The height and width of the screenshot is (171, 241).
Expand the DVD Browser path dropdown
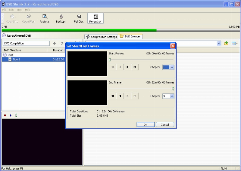(x=219, y=44)
